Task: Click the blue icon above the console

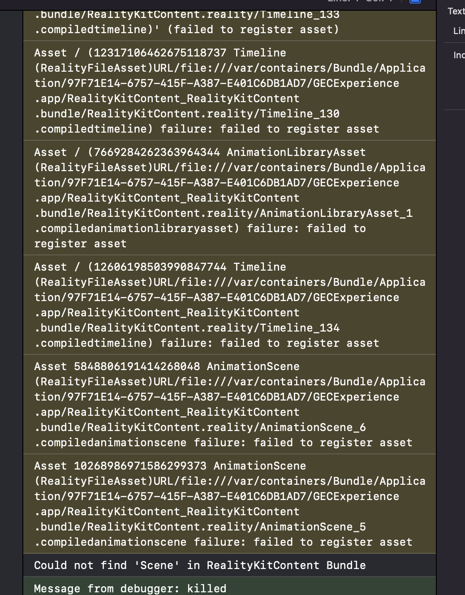Action: pyautogui.click(x=415, y=1)
